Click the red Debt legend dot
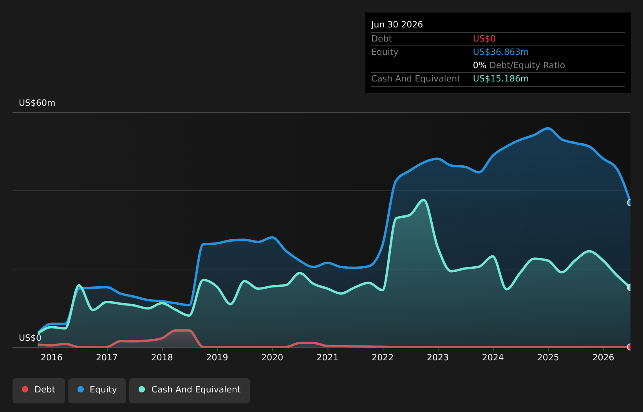This screenshot has height=412, width=643. coord(25,389)
